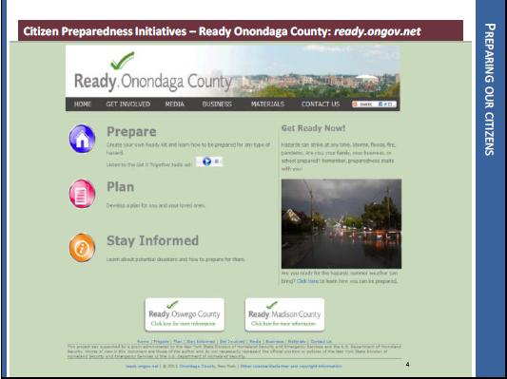Select MEDIA in the navigation bar
The width and height of the screenshot is (507, 379).
pos(175,104)
